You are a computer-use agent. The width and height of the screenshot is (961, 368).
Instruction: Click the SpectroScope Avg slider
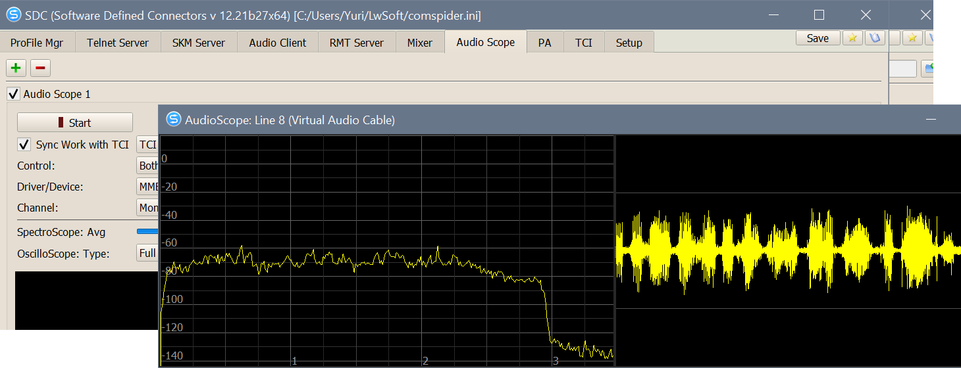click(147, 231)
